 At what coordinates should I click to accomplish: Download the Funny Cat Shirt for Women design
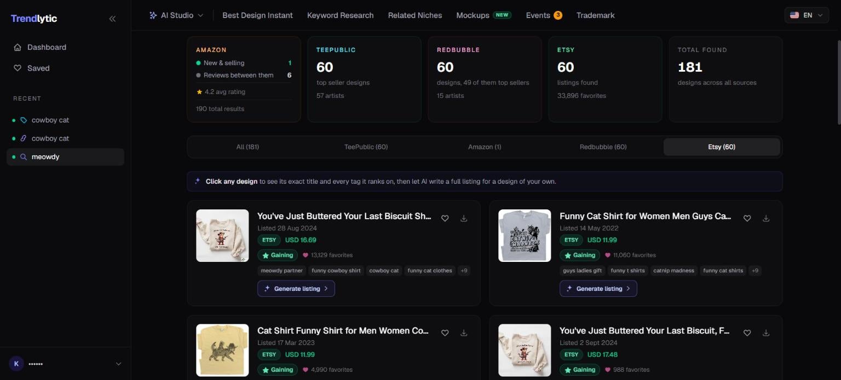tap(766, 218)
